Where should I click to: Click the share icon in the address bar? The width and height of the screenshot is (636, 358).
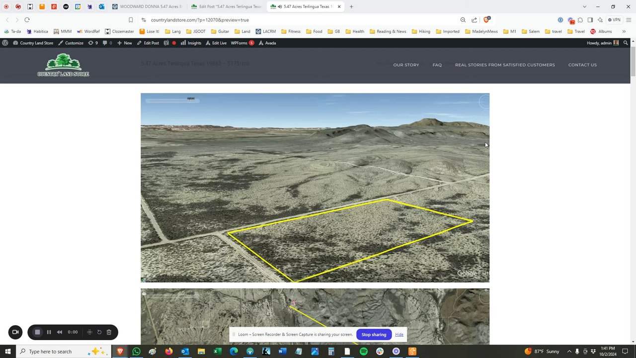tap(474, 20)
